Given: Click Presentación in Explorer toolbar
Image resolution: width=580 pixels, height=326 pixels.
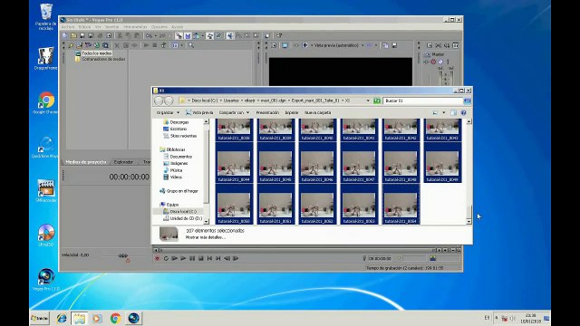Looking at the screenshot, I should tap(267, 112).
